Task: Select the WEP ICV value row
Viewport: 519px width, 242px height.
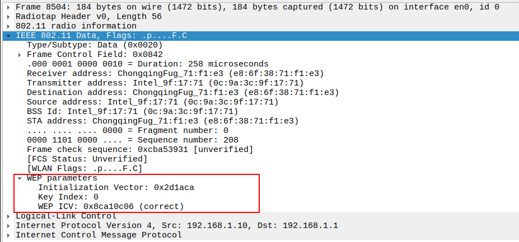Action: pos(111,207)
